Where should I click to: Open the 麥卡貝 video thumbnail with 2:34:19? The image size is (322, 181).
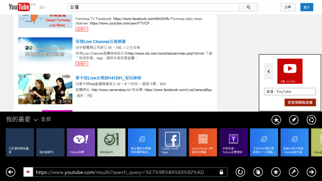(x=45, y=89)
